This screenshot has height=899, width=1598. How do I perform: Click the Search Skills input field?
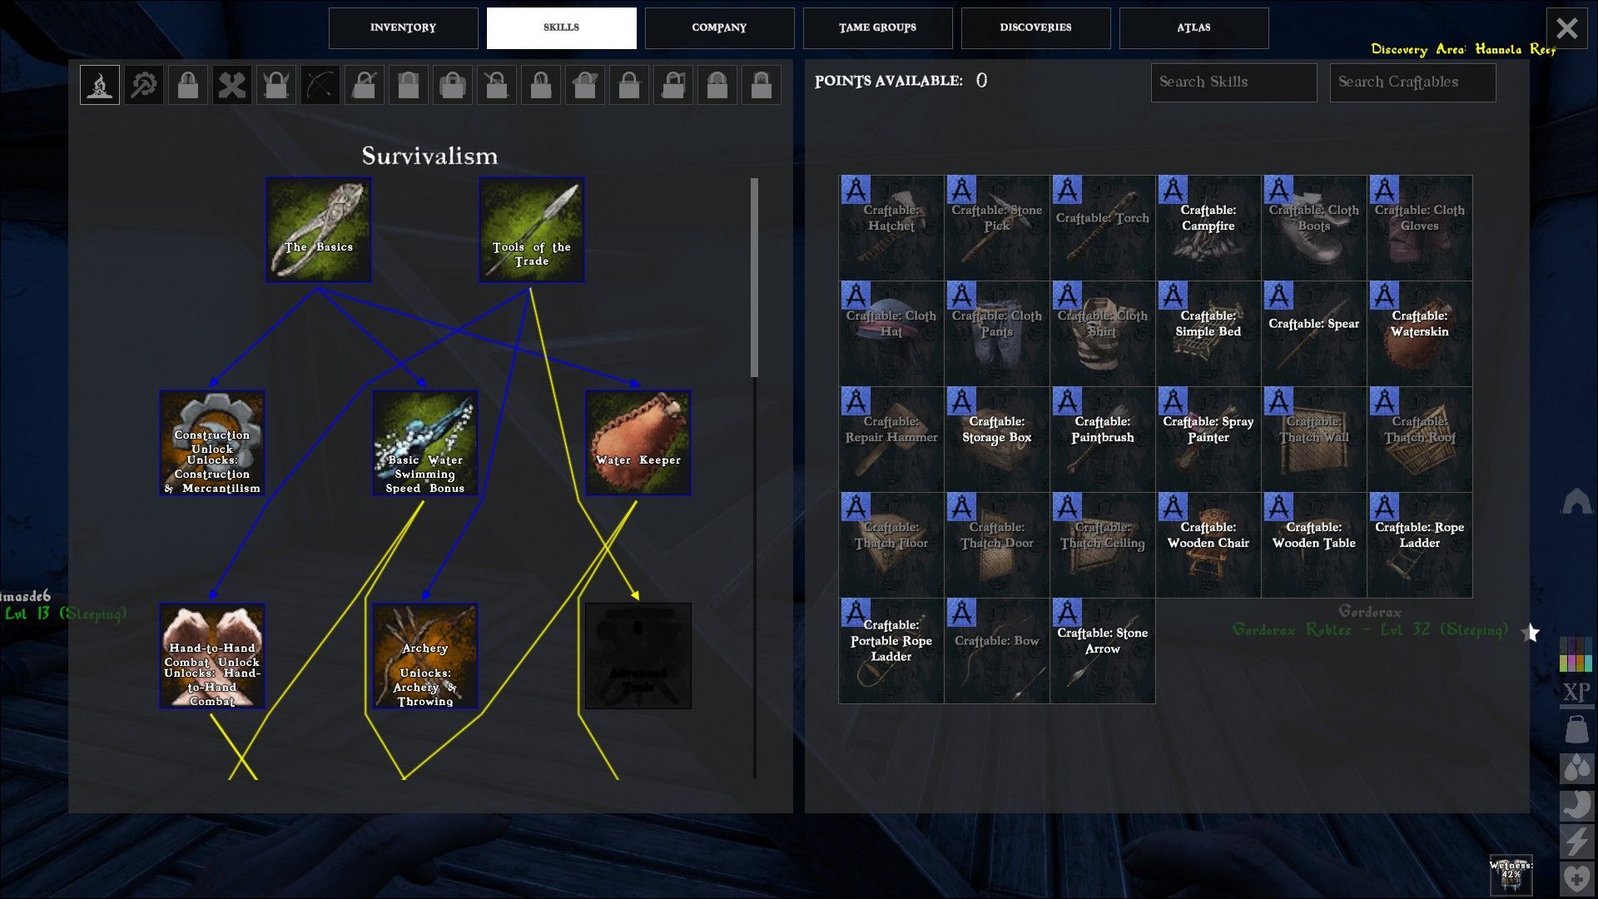[x=1233, y=82]
